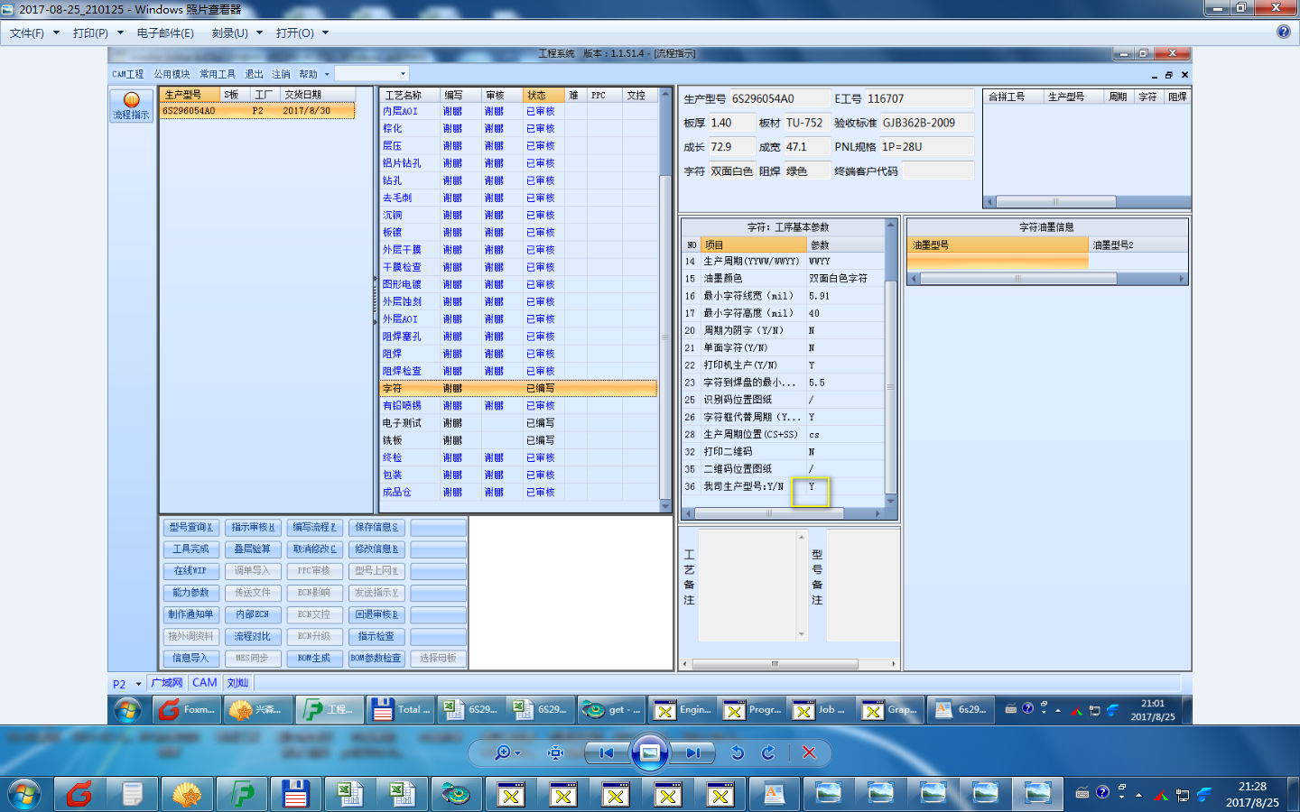Screen dimensions: 1300x812
Task: Expand the arrow next to 刻录(U)
Action: [x=259, y=32]
